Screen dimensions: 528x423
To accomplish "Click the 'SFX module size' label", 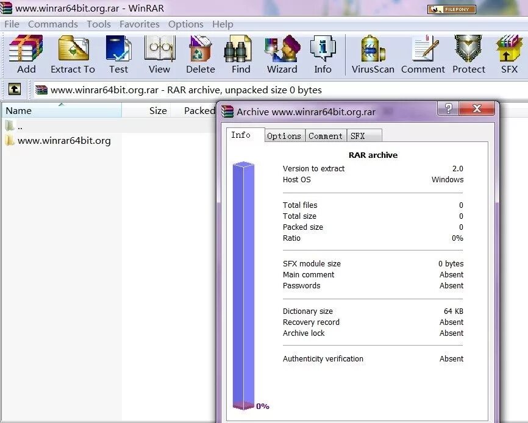I will (312, 264).
